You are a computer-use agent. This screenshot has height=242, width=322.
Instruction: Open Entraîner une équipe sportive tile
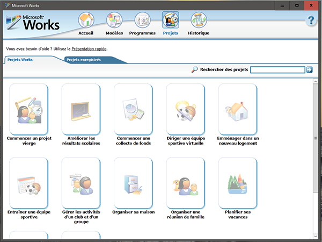[29, 183]
